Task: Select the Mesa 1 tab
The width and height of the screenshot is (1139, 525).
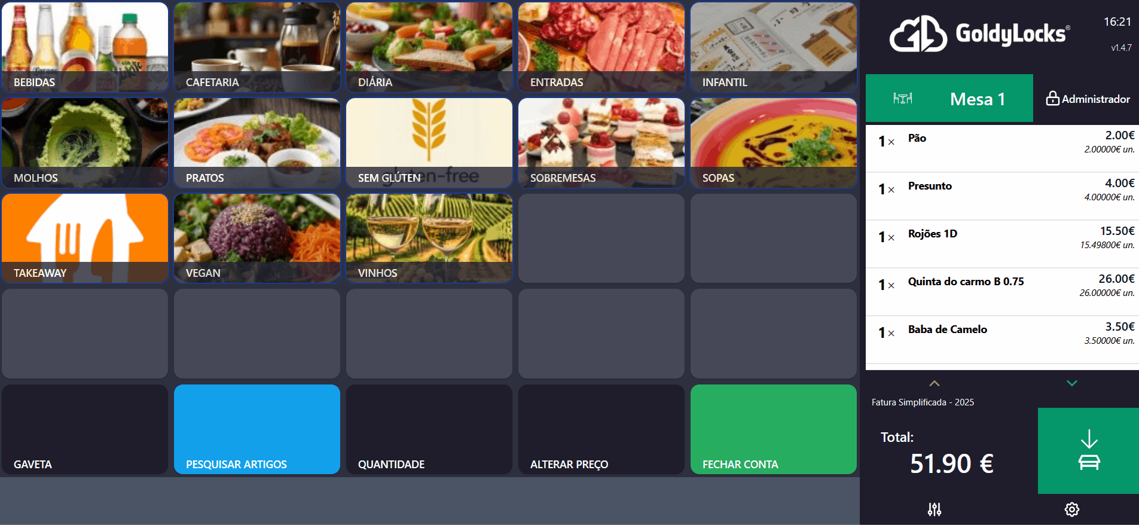Action: pos(977,99)
